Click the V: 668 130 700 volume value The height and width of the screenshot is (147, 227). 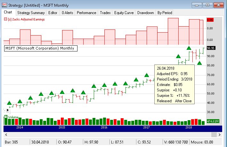(176, 142)
